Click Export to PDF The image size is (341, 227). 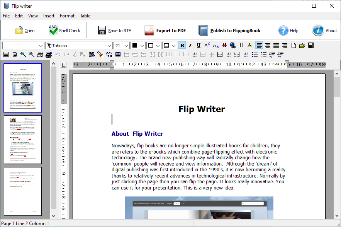[x=165, y=31]
